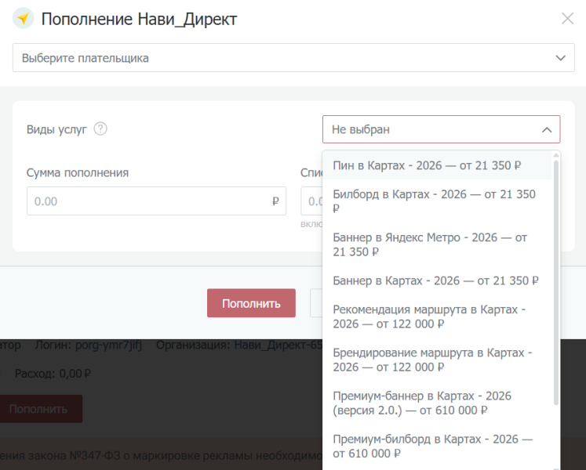This screenshot has width=586, height=470.
Task: Select Билборд в Картах - 2026 option
Action: tap(437, 201)
